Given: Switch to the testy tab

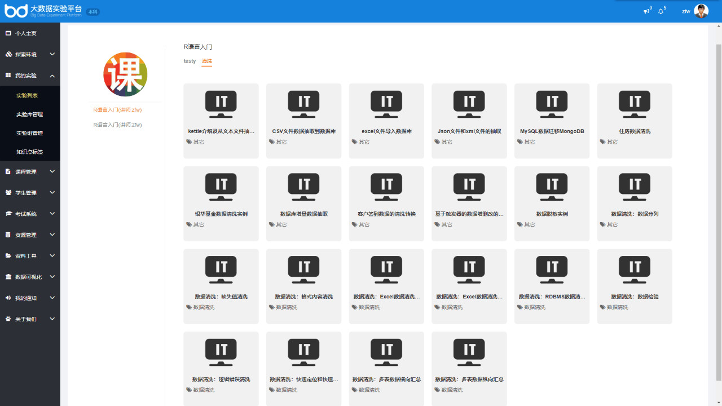Looking at the screenshot, I should tap(190, 61).
